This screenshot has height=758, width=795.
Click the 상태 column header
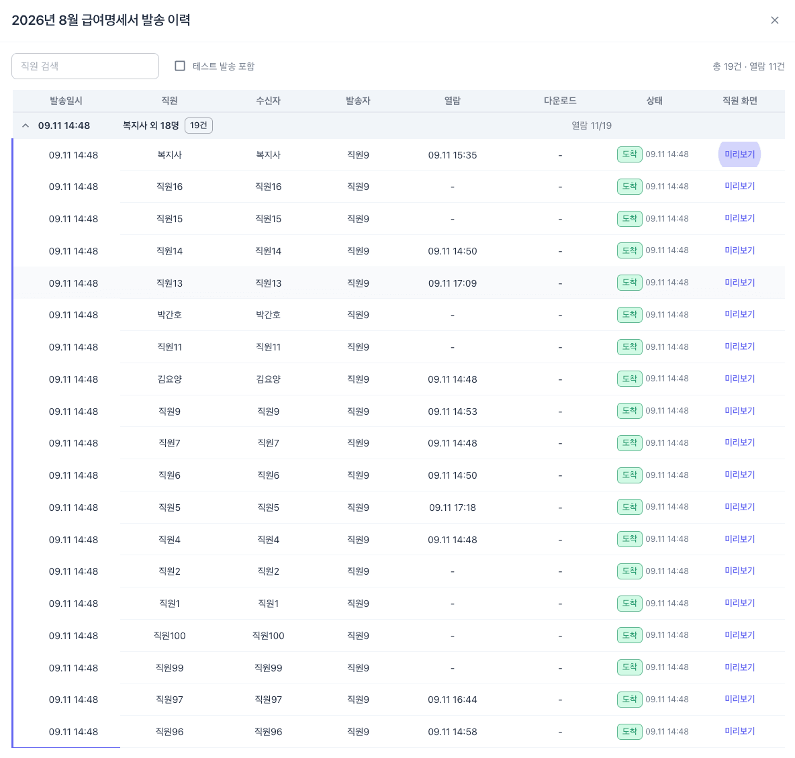click(x=654, y=101)
